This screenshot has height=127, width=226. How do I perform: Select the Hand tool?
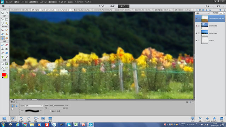point(7,13)
